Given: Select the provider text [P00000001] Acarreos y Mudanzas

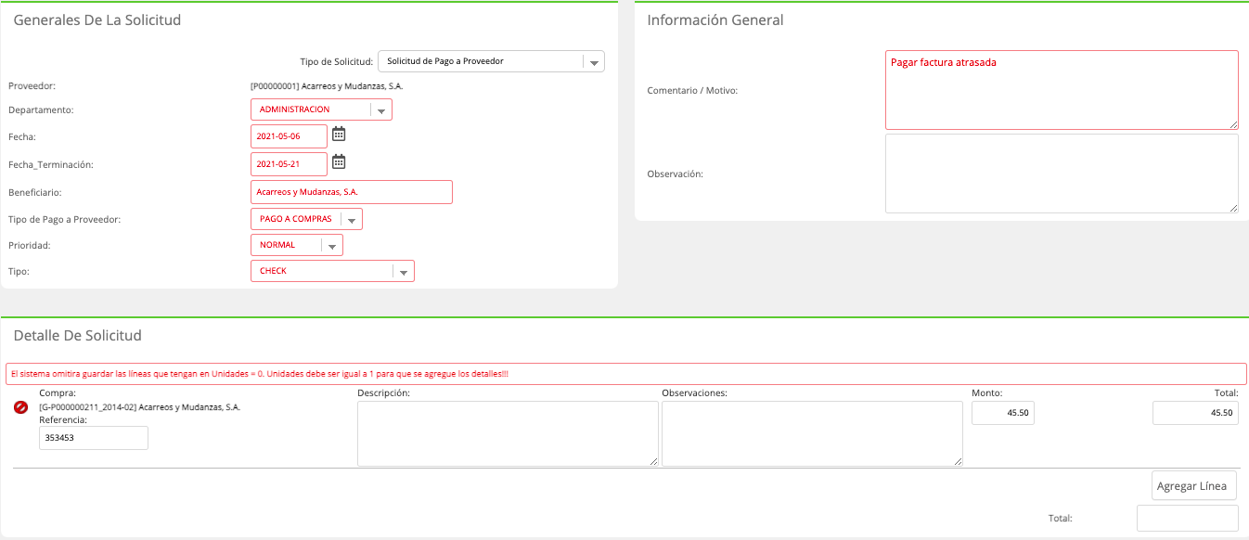Looking at the screenshot, I should coord(327,86).
